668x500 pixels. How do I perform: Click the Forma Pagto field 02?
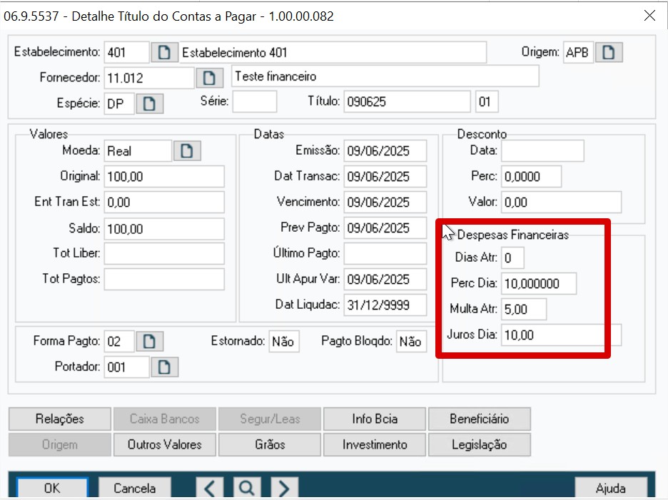[119, 341]
